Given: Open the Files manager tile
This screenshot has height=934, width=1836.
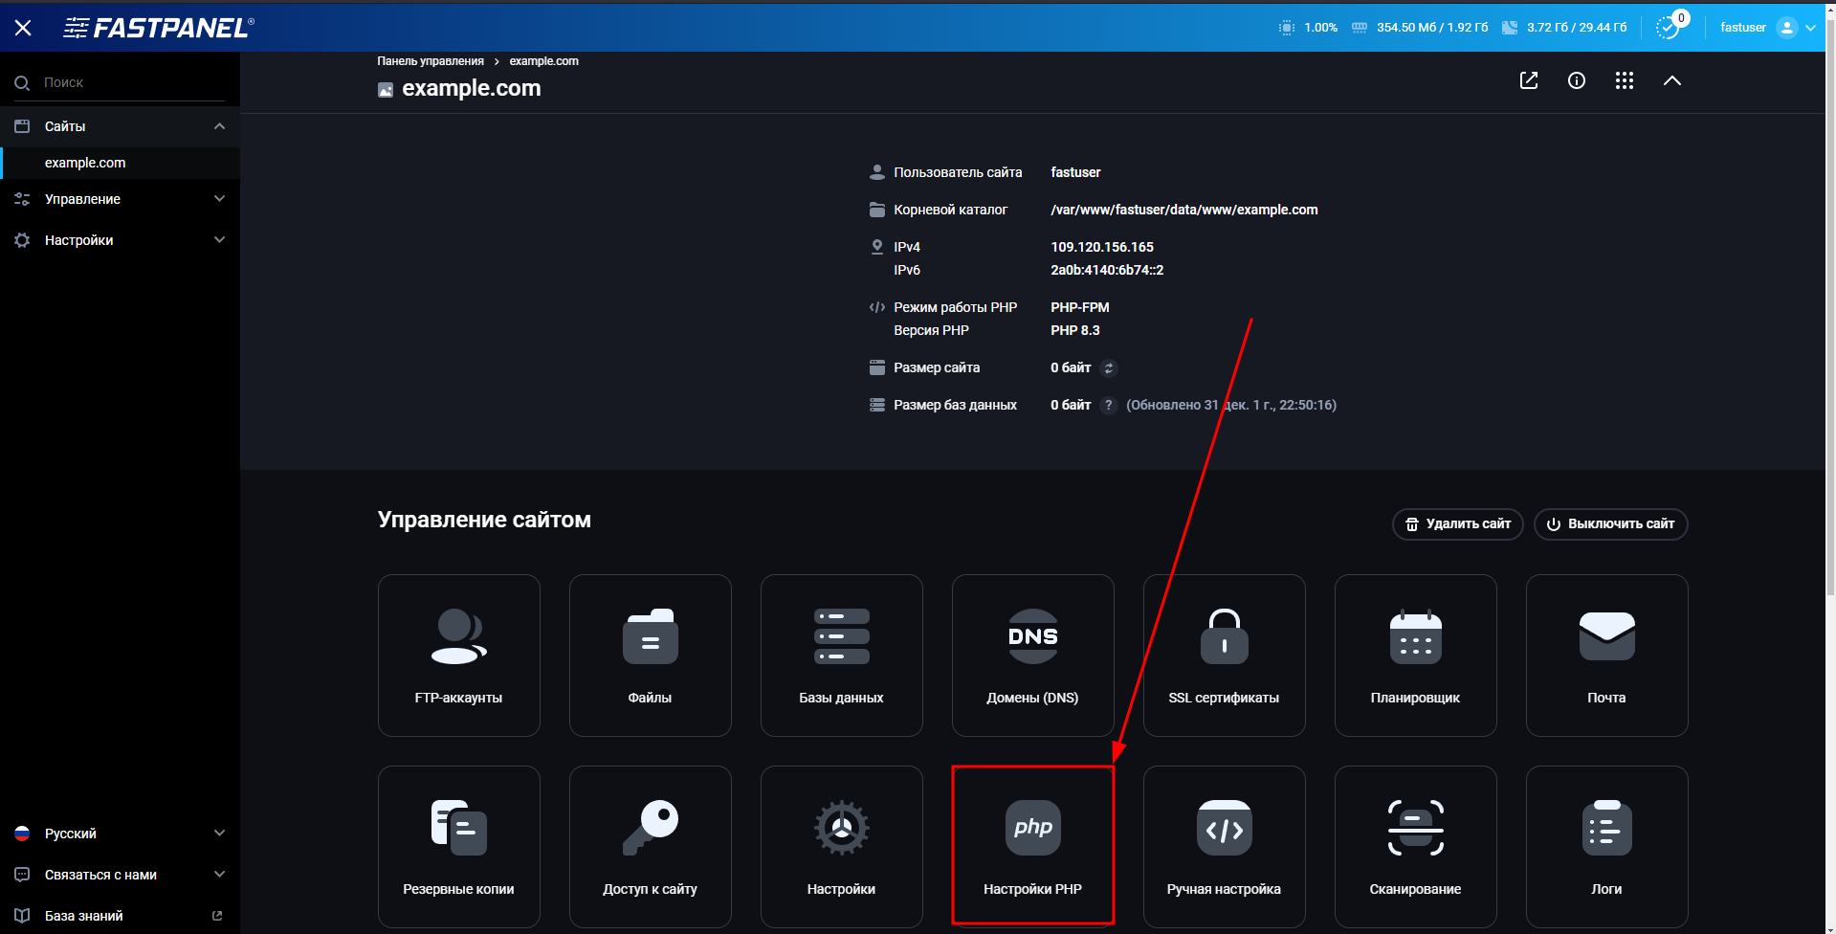Looking at the screenshot, I should 650,655.
